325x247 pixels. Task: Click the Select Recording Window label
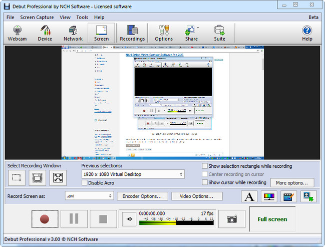(x=34, y=166)
